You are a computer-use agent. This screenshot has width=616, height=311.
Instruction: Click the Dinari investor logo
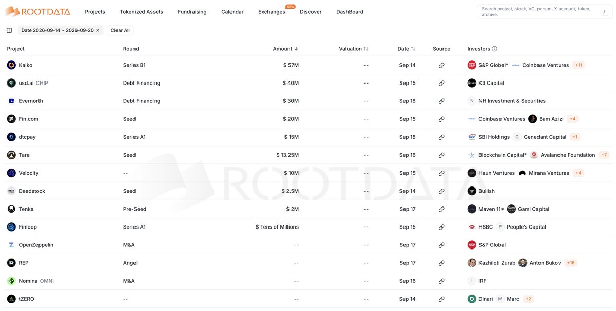[472, 299]
